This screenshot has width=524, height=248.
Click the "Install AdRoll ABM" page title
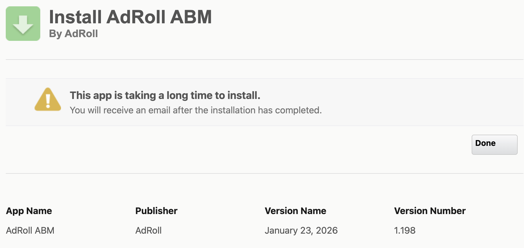point(130,17)
